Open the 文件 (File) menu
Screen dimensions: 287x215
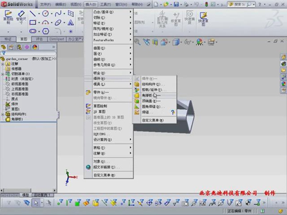(x=45, y=4)
